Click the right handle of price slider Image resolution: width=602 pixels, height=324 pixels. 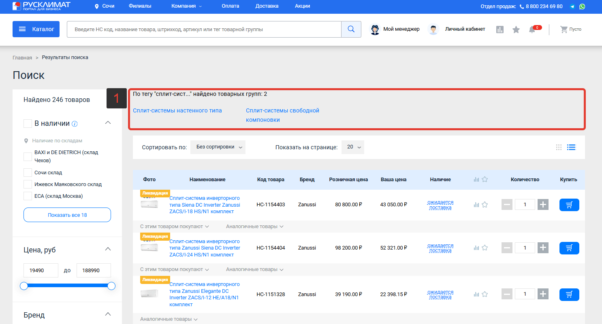[111, 286]
